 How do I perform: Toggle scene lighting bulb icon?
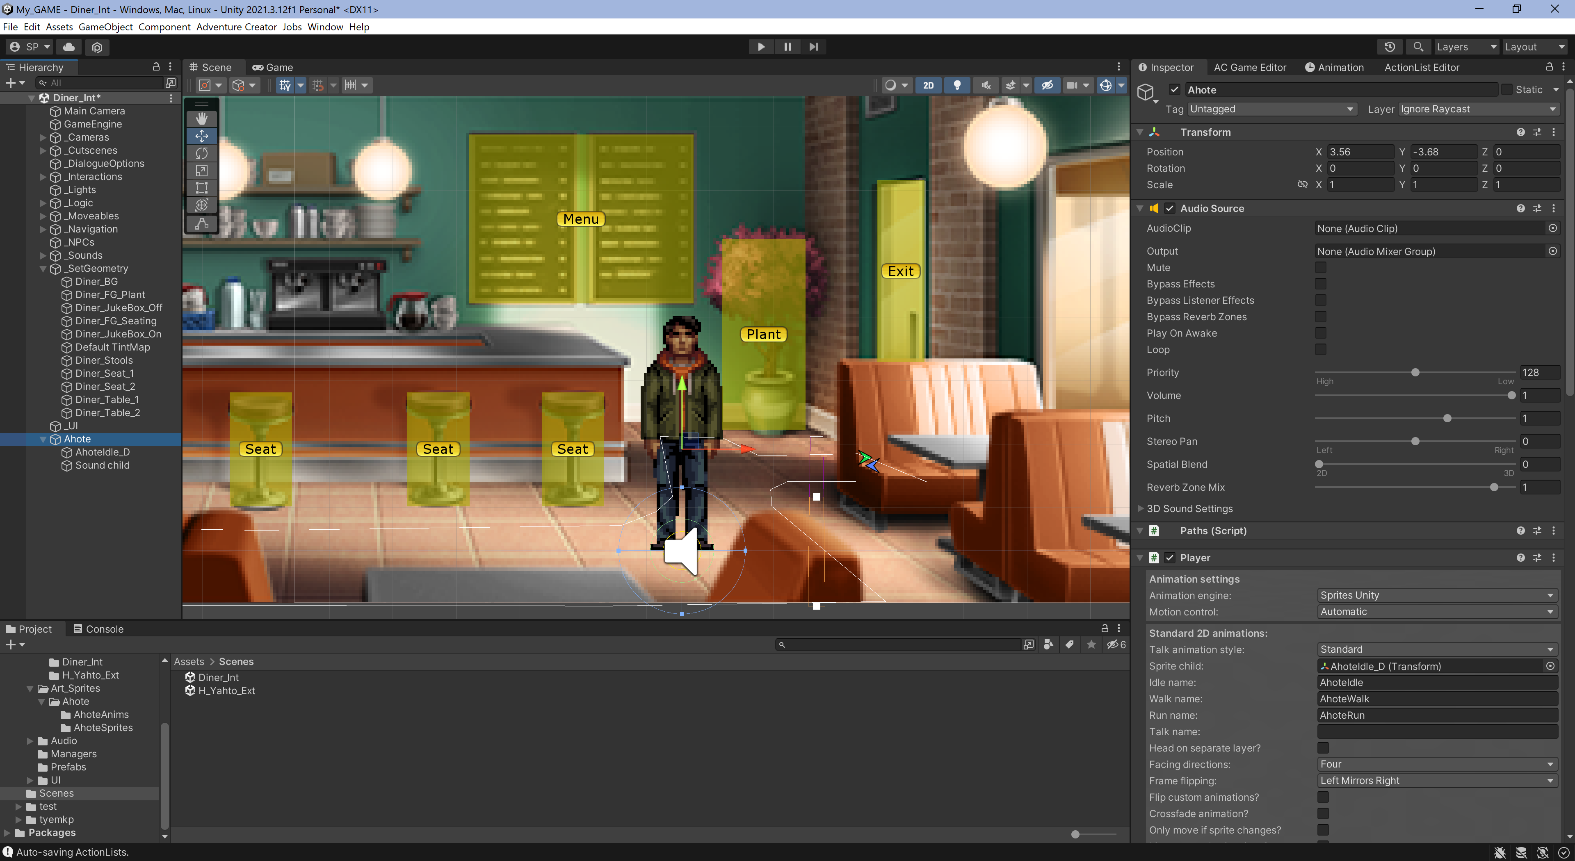[957, 85]
